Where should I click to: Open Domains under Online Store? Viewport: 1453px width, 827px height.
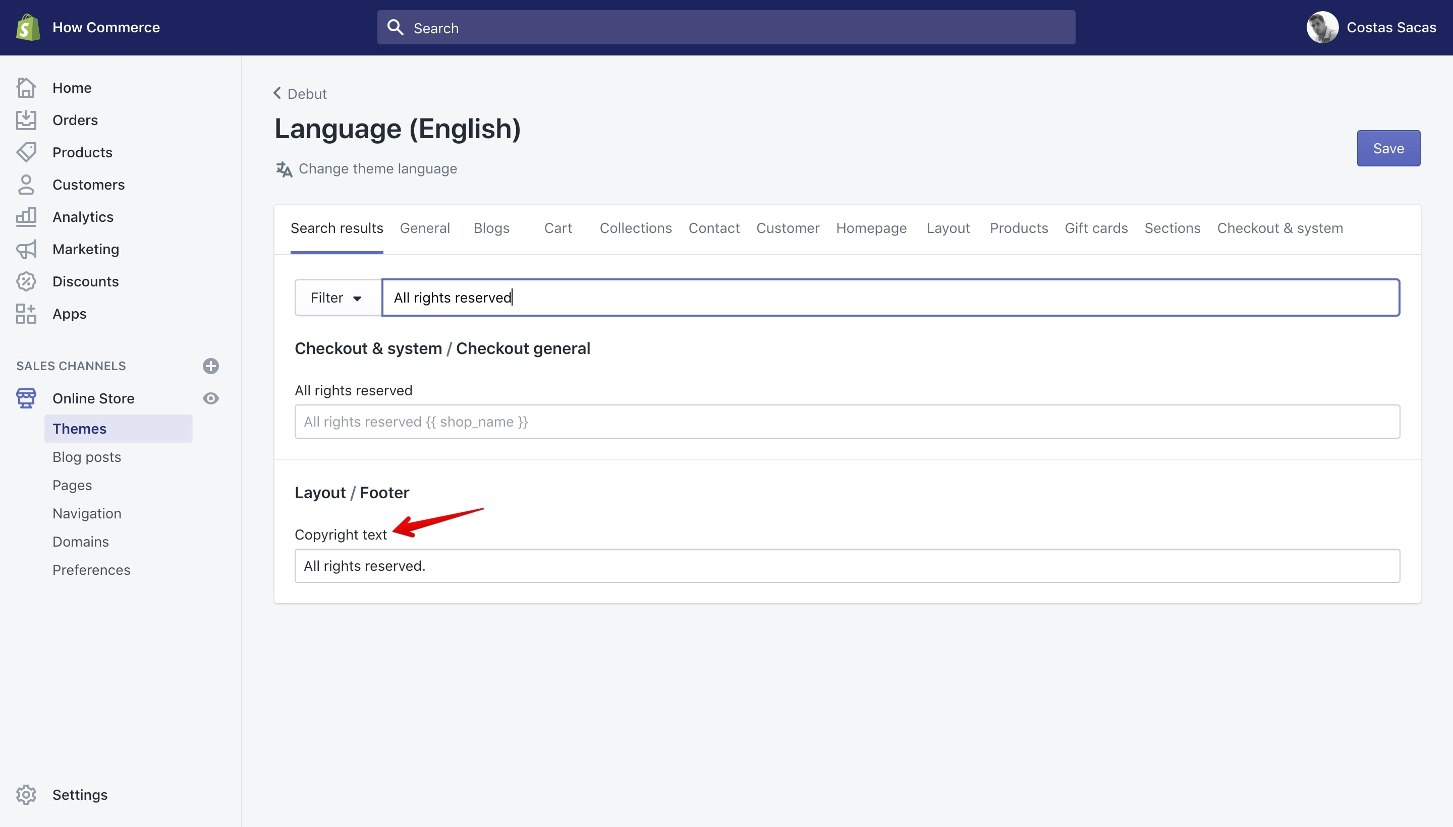coord(81,542)
